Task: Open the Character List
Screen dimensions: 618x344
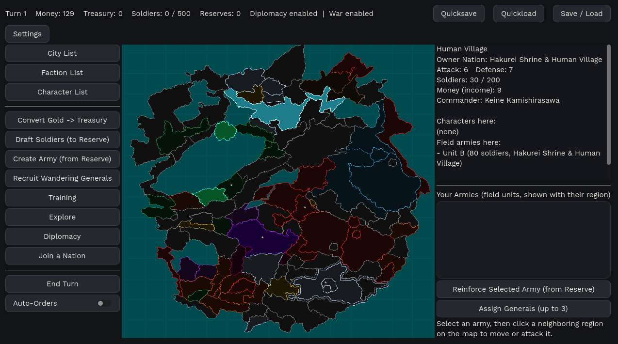Action: [x=62, y=92]
